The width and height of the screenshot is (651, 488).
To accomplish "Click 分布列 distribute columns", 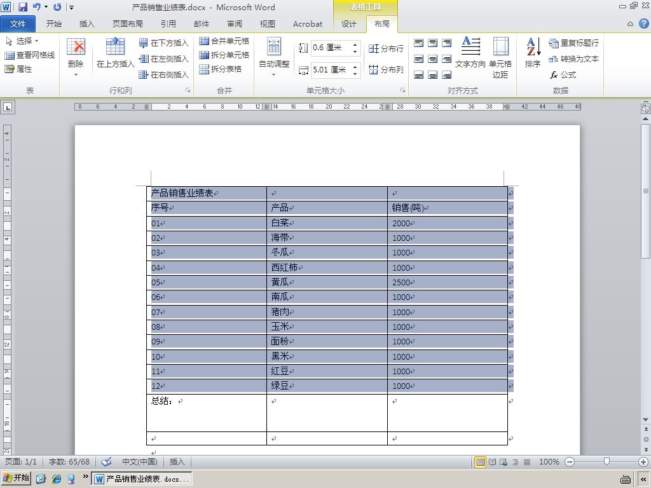I will pyautogui.click(x=386, y=69).
